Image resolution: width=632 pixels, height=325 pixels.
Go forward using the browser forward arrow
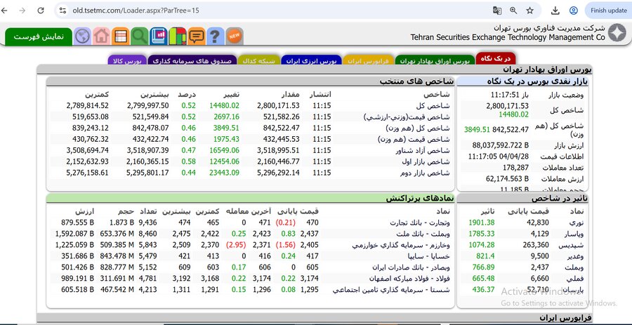[22, 11]
